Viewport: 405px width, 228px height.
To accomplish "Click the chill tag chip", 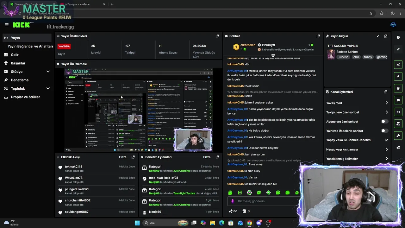I will [356, 57].
